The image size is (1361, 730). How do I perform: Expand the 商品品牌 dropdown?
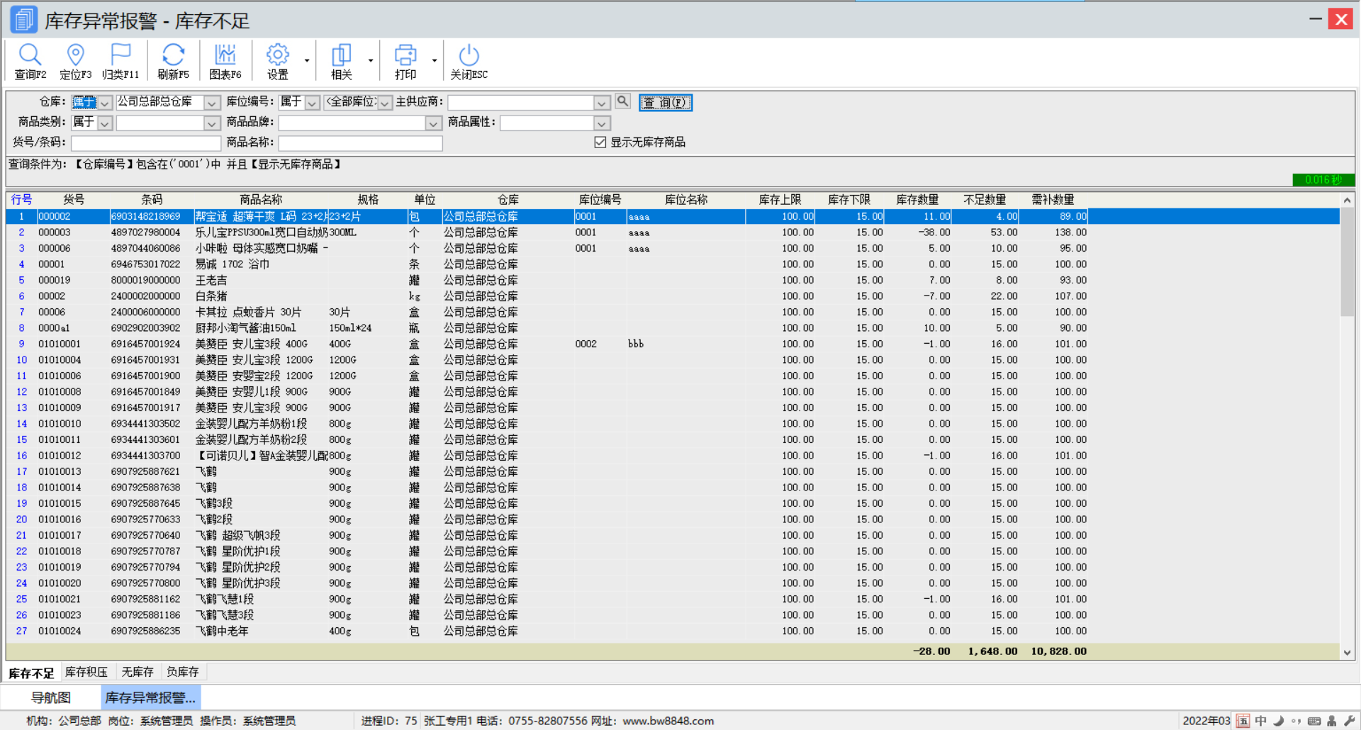pyautogui.click(x=433, y=123)
